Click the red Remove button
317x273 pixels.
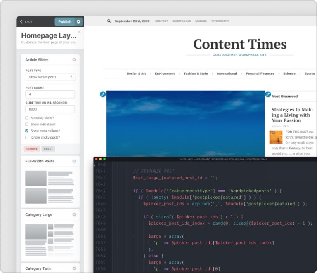(32, 149)
